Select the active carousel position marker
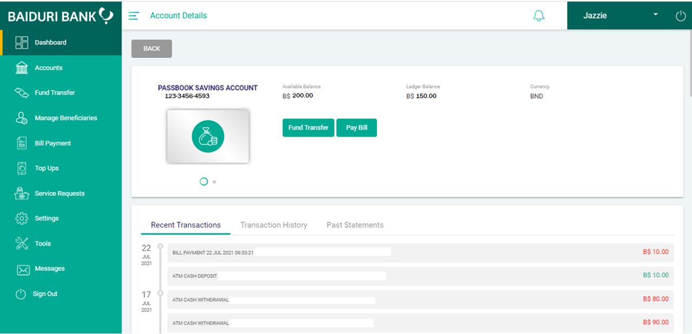This screenshot has height=334, width=692. tap(204, 182)
